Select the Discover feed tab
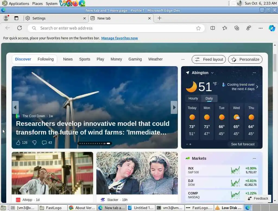The width and height of the screenshot is (278, 211). click(x=23, y=59)
